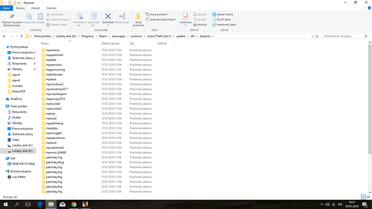Choose Kopírovať cestu in ribbon

click(58, 19)
